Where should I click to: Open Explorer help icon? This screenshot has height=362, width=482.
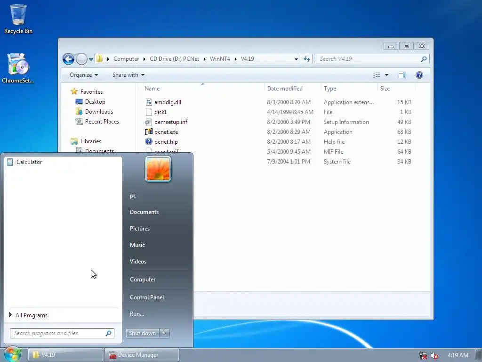click(x=419, y=75)
